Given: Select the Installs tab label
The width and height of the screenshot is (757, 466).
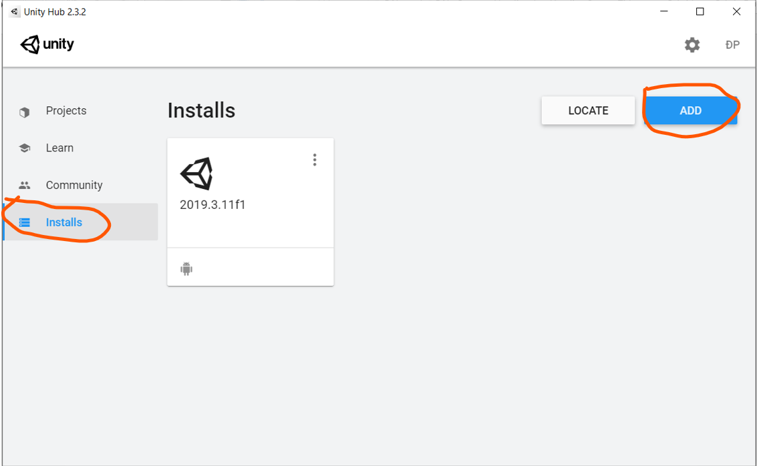Looking at the screenshot, I should click(64, 222).
